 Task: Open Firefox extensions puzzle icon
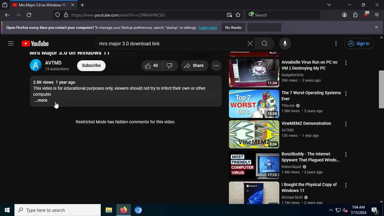(x=355, y=15)
